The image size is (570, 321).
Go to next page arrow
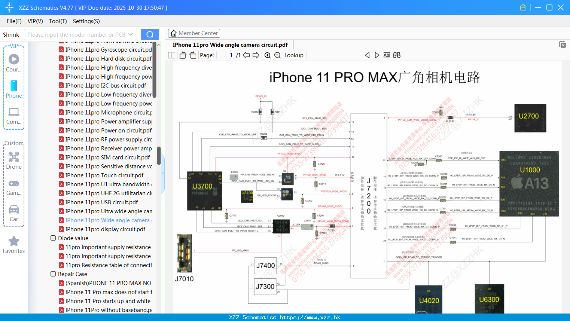[x=256, y=55]
